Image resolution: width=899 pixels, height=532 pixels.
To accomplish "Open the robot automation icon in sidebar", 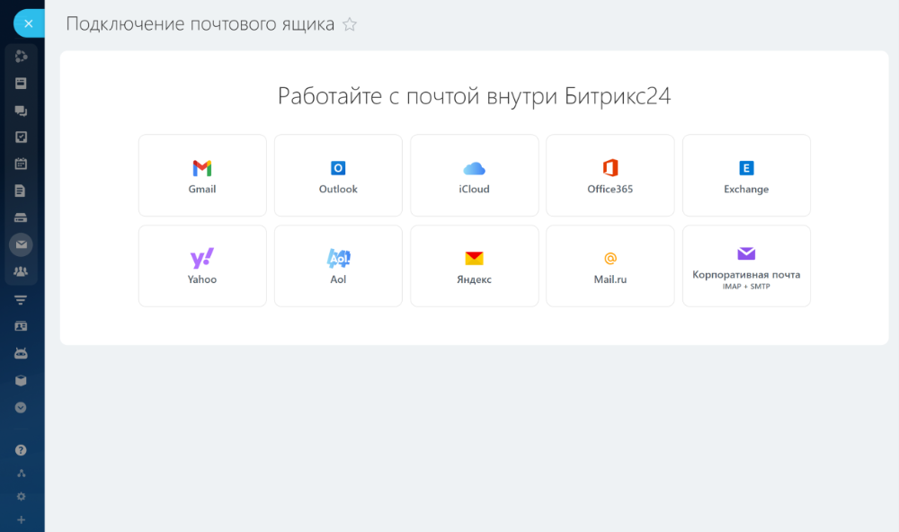I will (21, 354).
